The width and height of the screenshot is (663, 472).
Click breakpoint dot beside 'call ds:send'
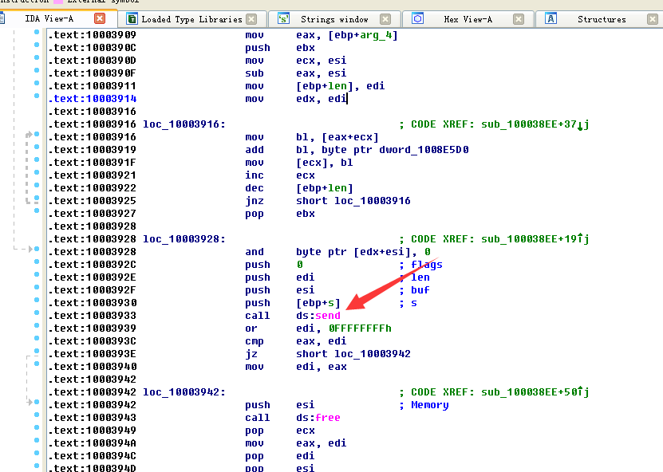(37, 313)
